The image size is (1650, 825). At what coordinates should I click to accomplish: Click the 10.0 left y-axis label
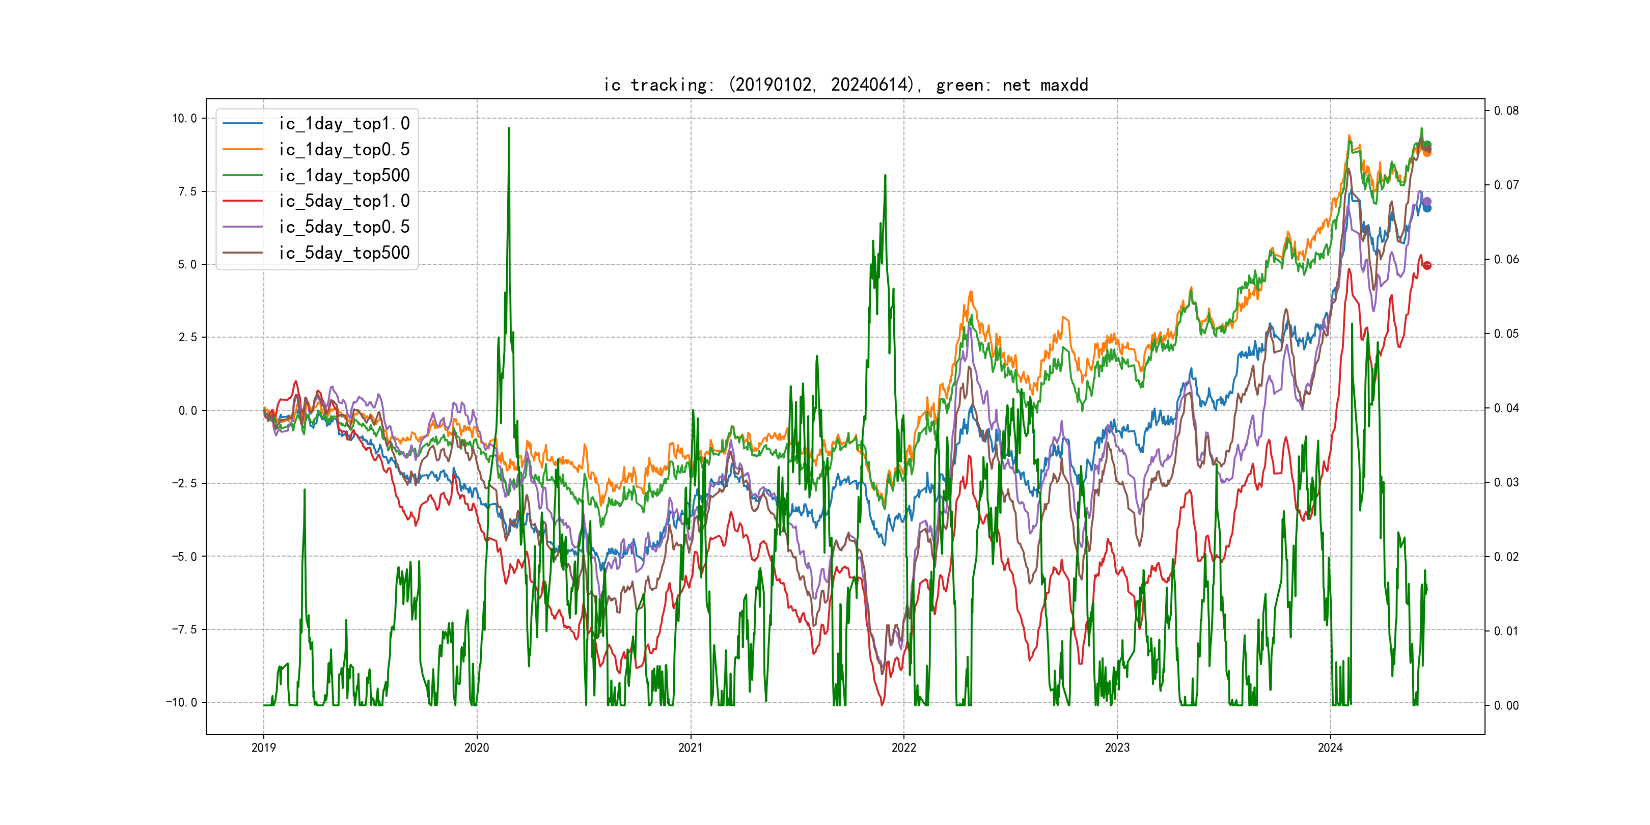click(x=184, y=119)
